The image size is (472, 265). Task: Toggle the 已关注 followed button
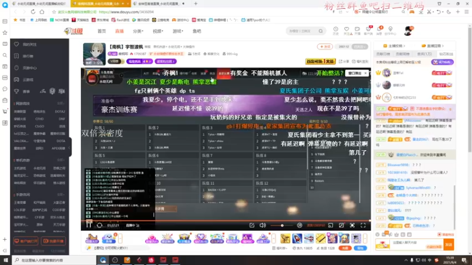pyautogui.click(x=360, y=47)
